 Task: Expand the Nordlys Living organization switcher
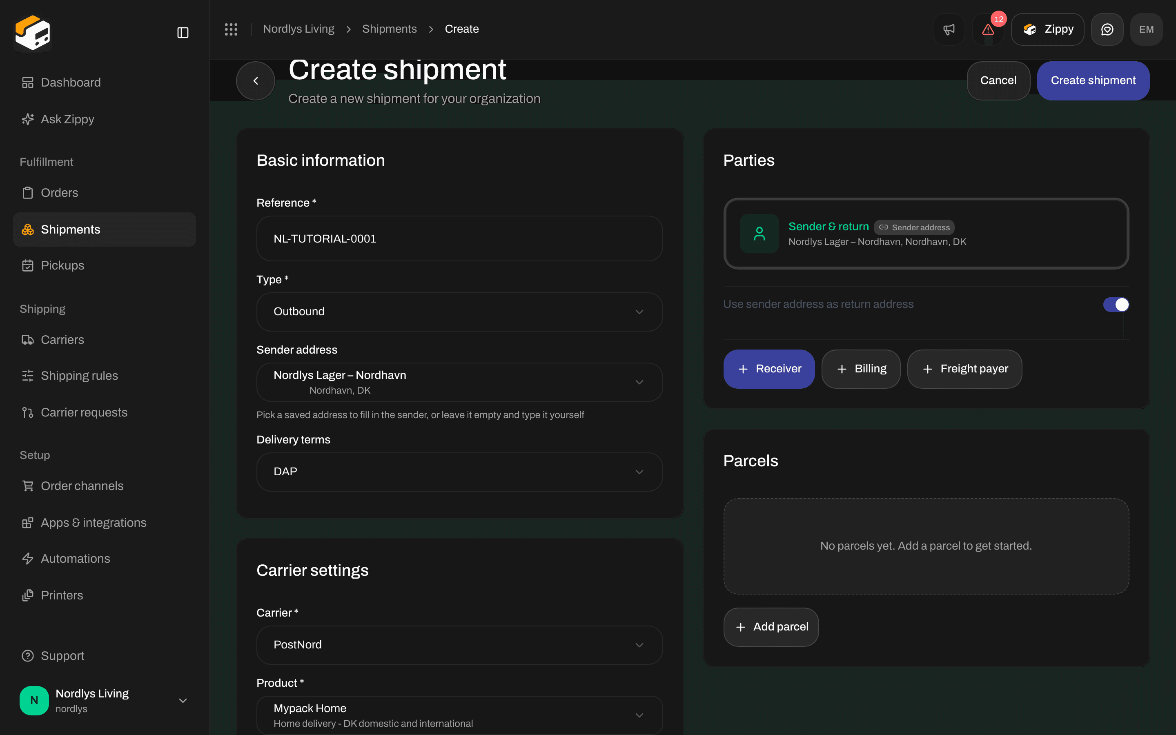click(105, 700)
